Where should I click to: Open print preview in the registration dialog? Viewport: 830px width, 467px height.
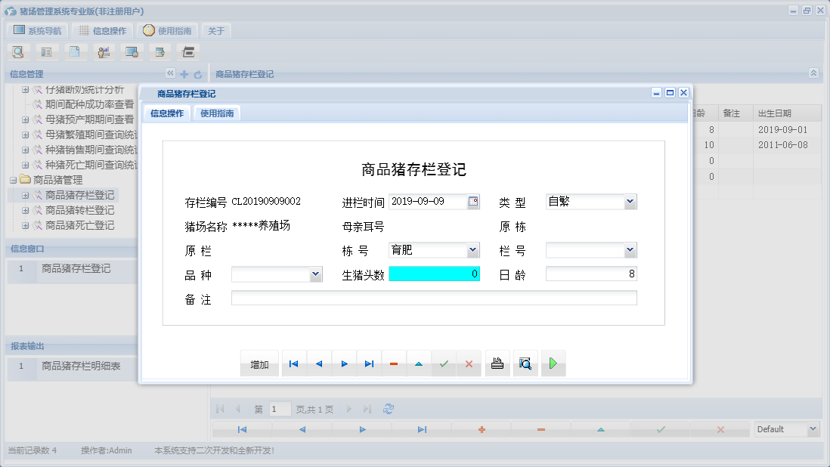coord(525,363)
